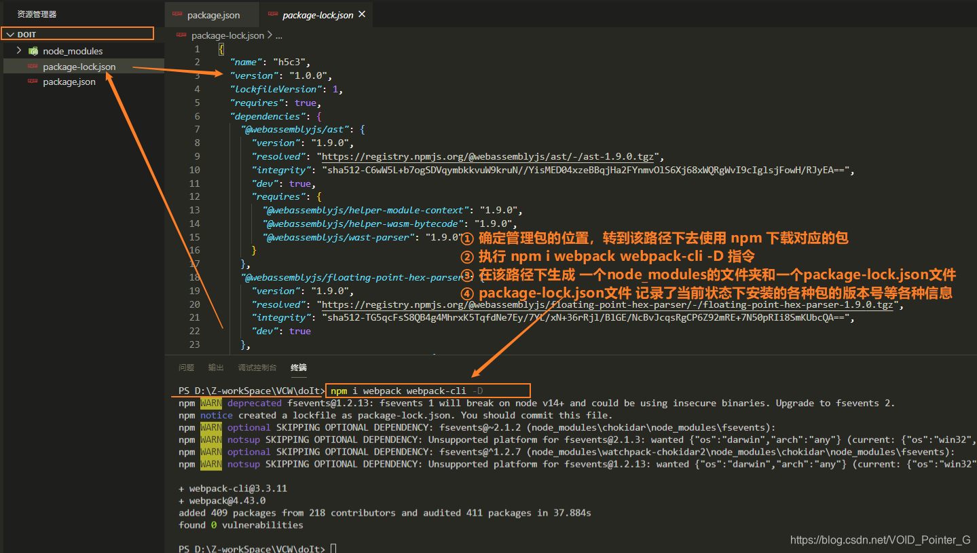Expand the node_modules folder chevron
977x553 pixels.
pyautogui.click(x=19, y=51)
